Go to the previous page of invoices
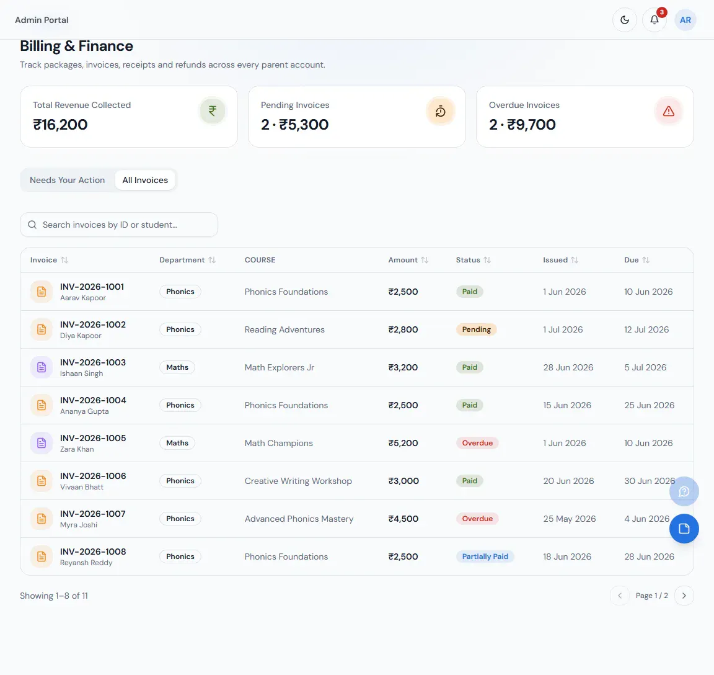The height and width of the screenshot is (675, 714). (620, 596)
